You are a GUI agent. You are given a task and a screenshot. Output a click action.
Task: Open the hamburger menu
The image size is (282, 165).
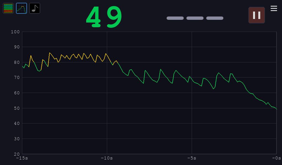click(x=274, y=9)
